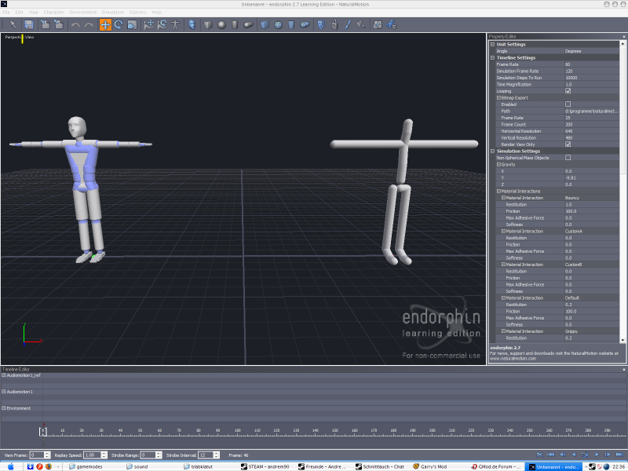Click the T-pose character figure icon
Screen dimensions: 628x471
[175, 25]
